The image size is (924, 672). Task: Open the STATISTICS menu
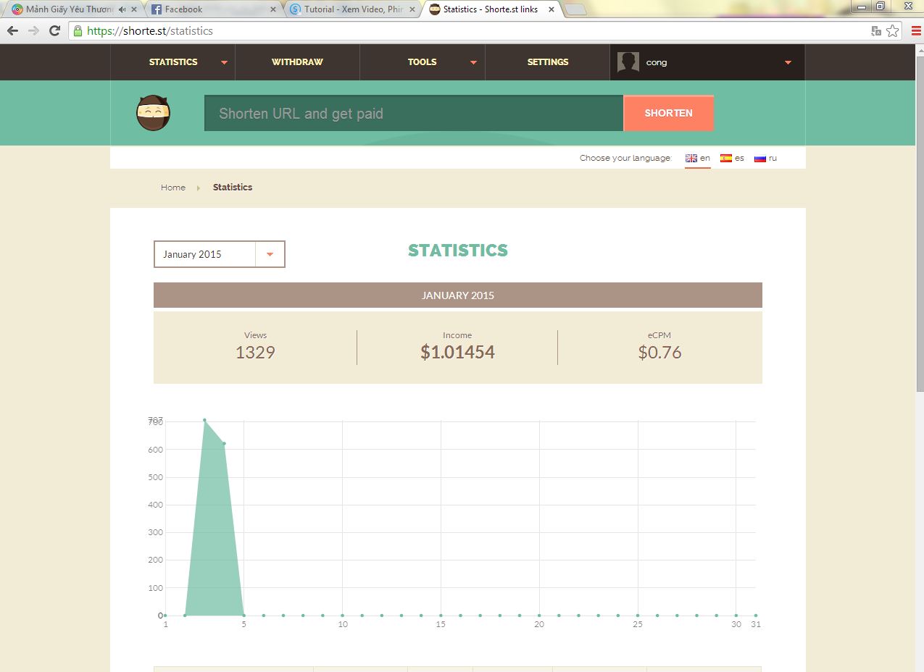pyautogui.click(x=173, y=62)
